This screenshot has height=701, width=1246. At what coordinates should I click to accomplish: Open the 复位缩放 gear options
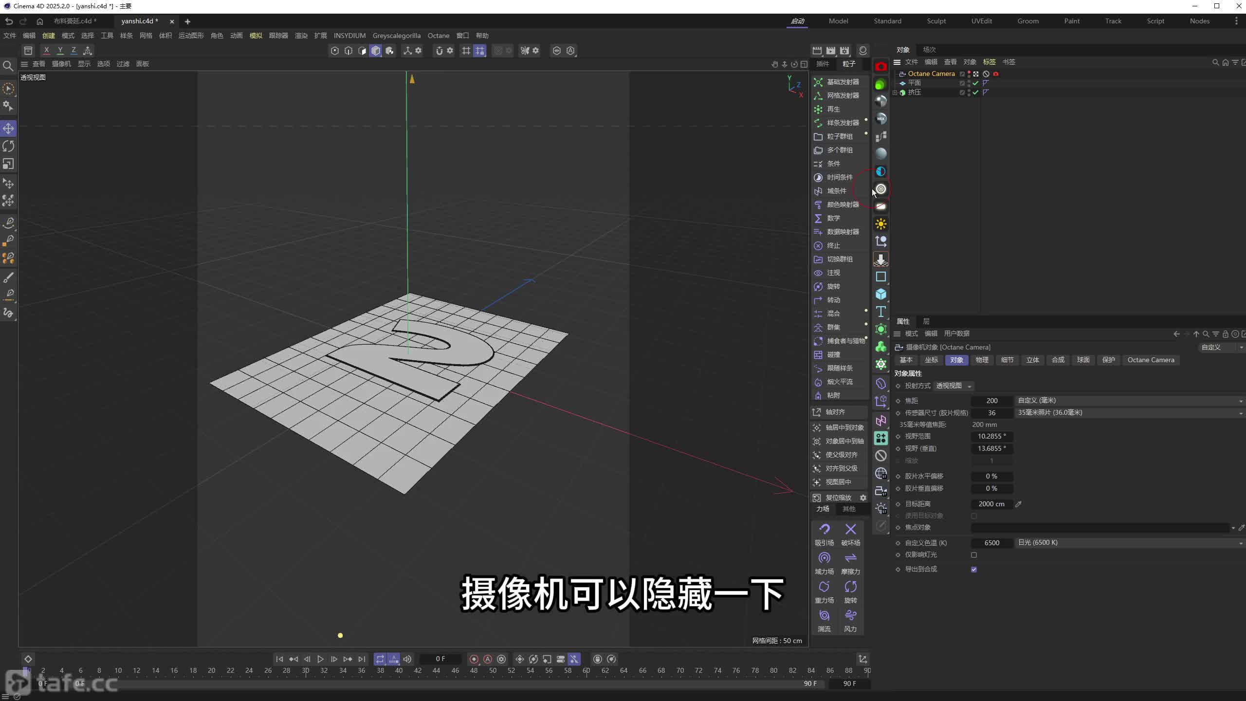[x=863, y=498]
